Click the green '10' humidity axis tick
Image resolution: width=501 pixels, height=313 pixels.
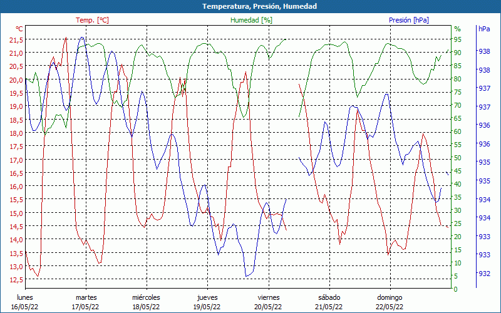point(458,263)
